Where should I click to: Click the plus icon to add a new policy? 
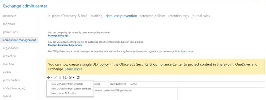tap(48, 78)
